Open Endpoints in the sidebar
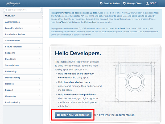The width and height of the screenshot is (165, 124). tap(23, 53)
